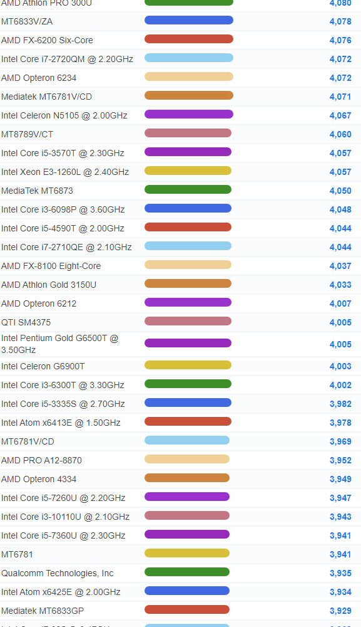The height and width of the screenshot is (627, 361).
Task: Click the score 4,003
Action: 340,366
